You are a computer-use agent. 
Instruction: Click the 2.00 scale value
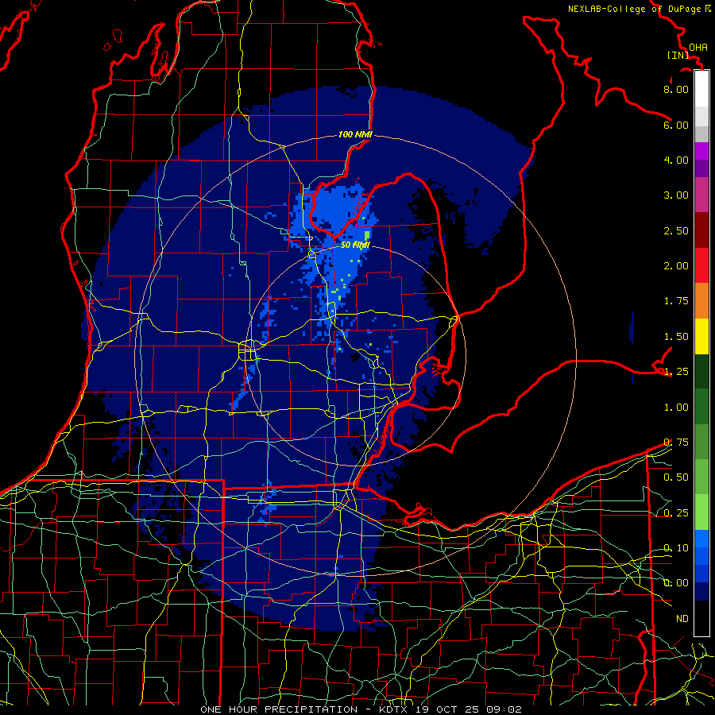click(676, 266)
